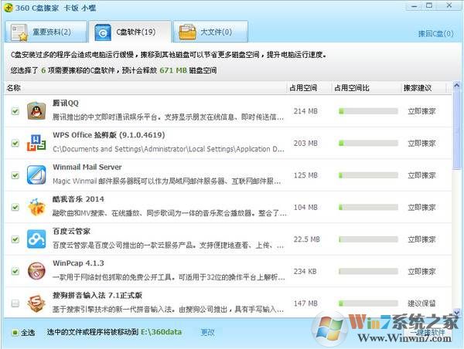Maximize the 360 C盘搬家 window

429,5
